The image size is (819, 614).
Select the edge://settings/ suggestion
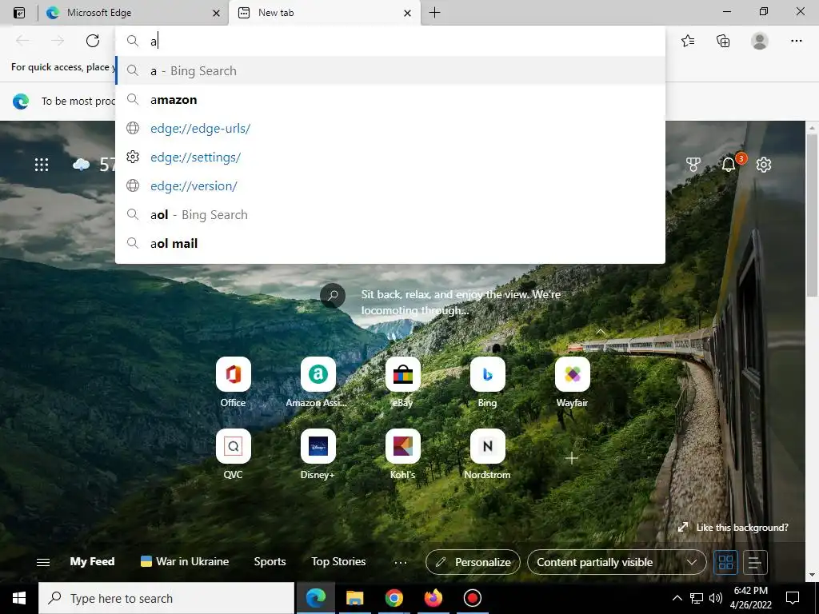pos(390,157)
